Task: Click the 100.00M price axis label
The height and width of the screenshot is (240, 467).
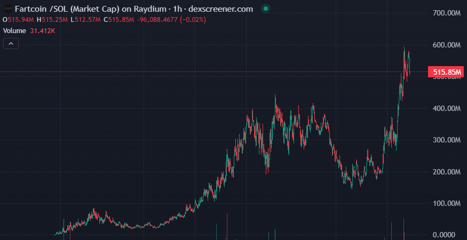Action: coord(447,203)
